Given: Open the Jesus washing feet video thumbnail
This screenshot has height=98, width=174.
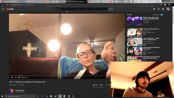Looking at the screenshot, I should point(135,21).
